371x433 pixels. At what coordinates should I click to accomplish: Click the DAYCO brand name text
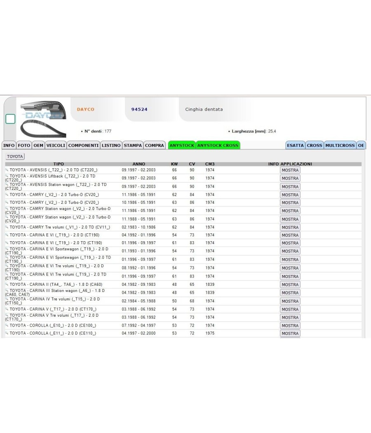click(86, 109)
